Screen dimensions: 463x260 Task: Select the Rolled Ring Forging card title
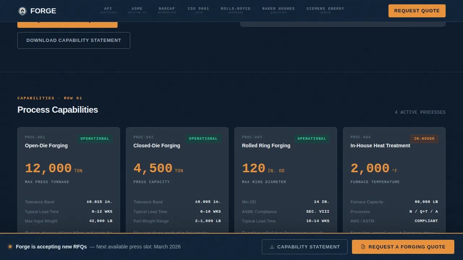pos(266,146)
